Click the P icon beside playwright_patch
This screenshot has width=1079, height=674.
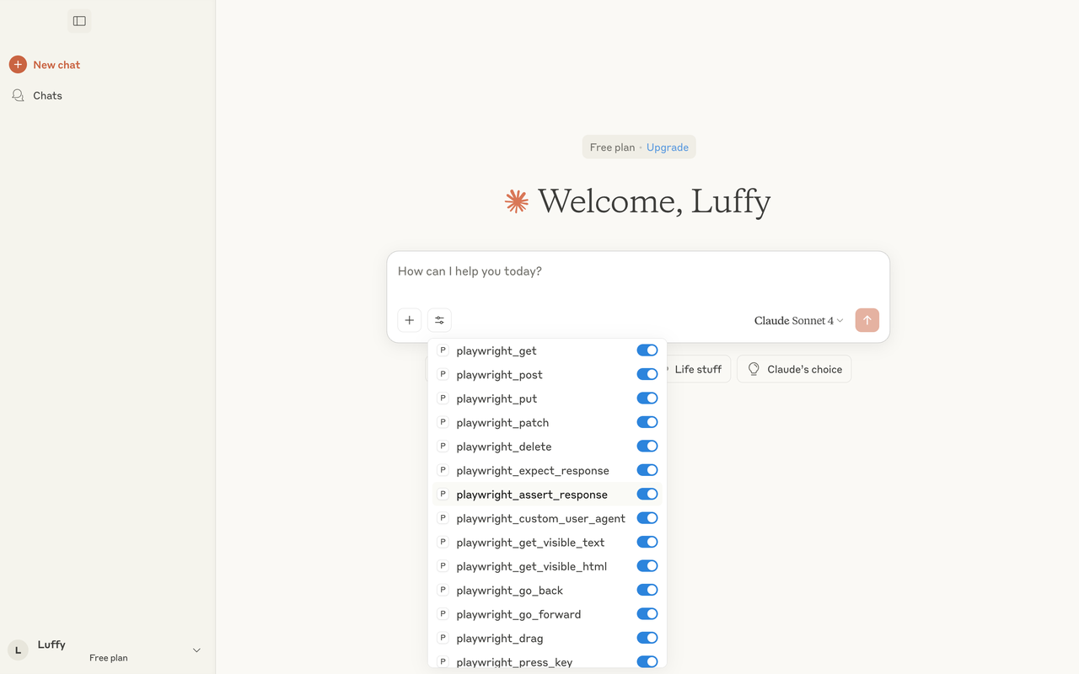tap(443, 422)
